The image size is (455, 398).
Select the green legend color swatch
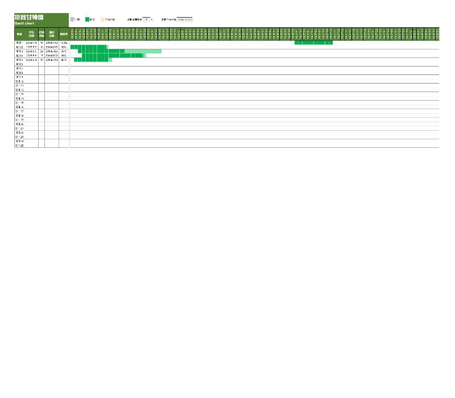[87, 19]
